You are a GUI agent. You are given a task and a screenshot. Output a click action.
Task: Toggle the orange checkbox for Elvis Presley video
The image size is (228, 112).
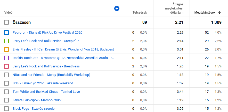pos(6,49)
